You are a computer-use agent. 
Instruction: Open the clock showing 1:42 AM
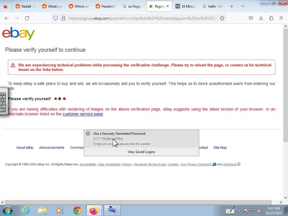click(x=273, y=211)
